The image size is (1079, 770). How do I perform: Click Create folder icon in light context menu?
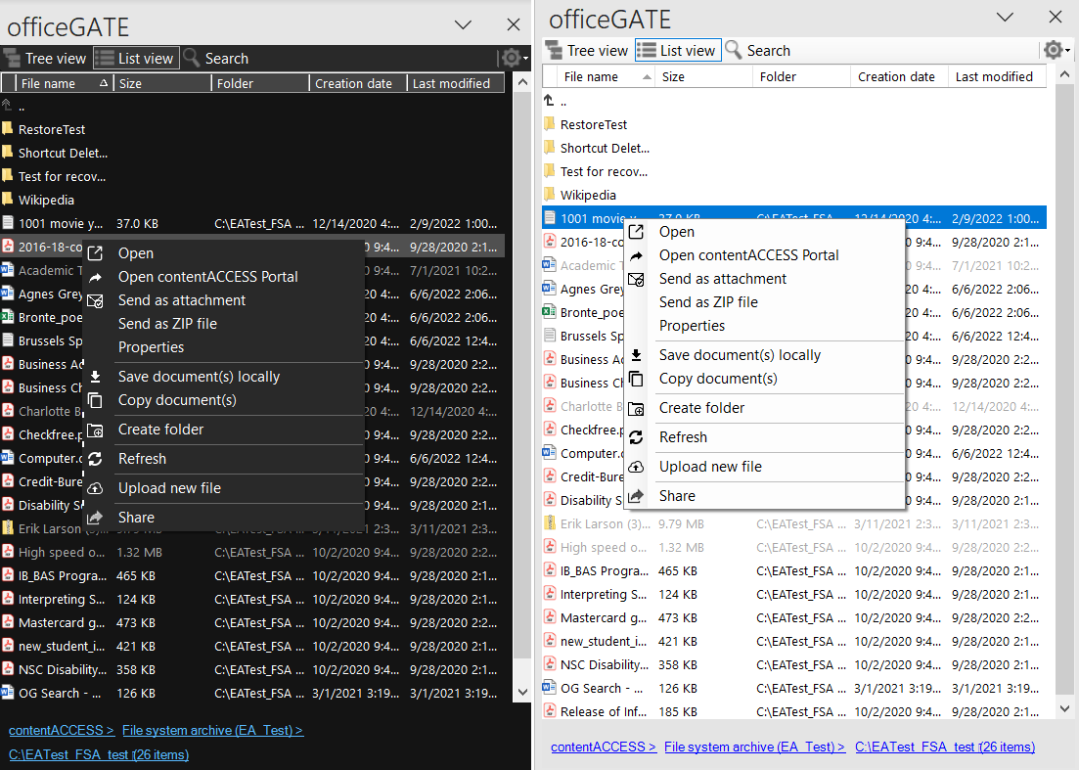coord(636,408)
